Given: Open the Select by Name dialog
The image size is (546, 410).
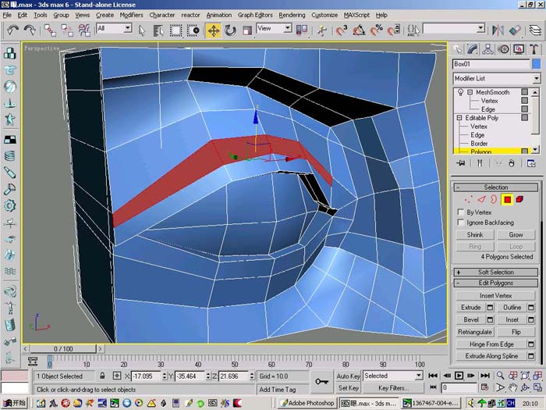Looking at the screenshot, I should point(158,30).
